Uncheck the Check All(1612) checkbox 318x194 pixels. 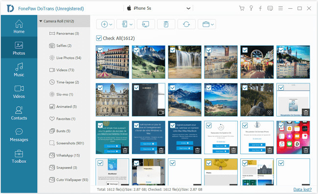[x=99, y=38]
